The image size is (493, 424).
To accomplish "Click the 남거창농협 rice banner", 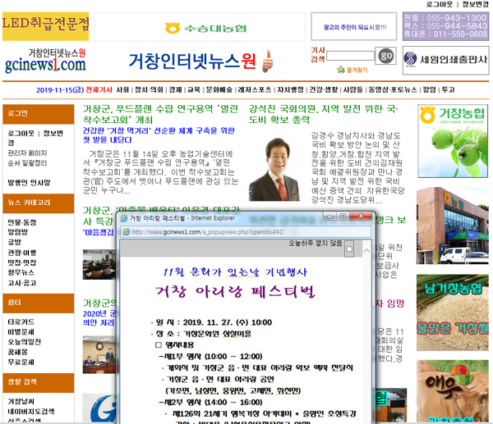I will point(453,312).
